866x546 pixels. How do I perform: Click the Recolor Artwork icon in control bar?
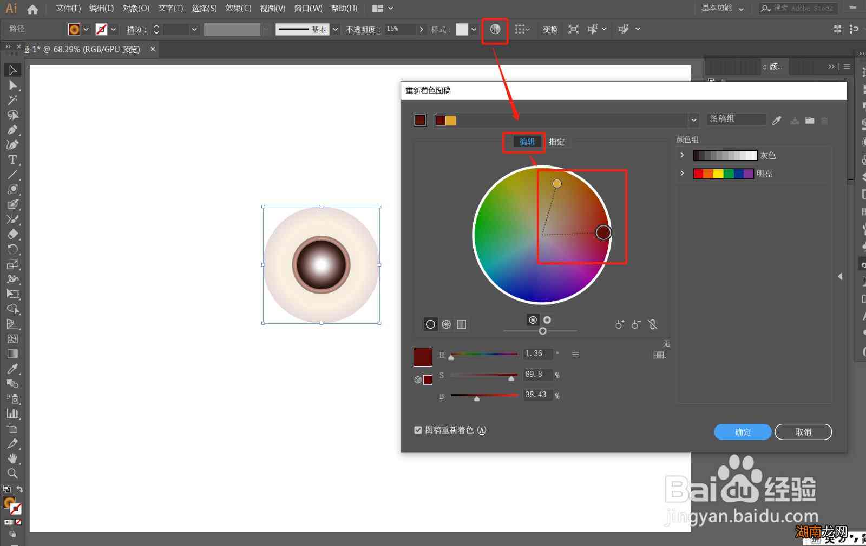coord(495,29)
